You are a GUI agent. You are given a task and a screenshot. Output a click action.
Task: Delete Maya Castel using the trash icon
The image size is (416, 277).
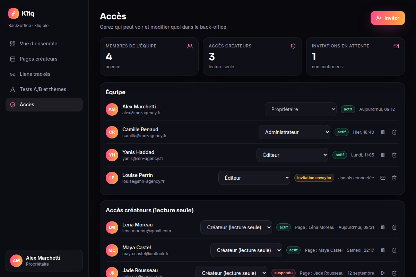coord(394,250)
